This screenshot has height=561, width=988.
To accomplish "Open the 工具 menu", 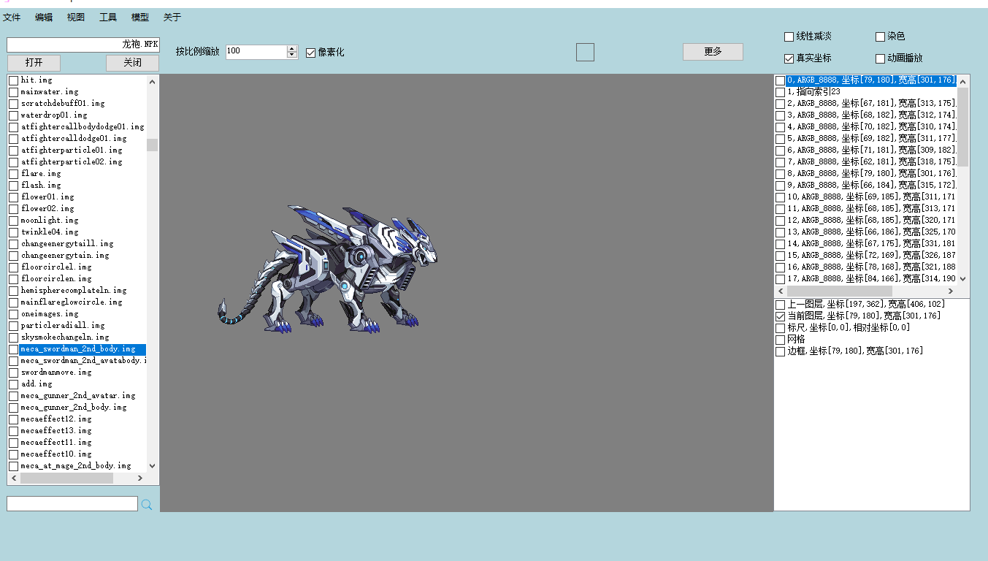I will pos(108,18).
